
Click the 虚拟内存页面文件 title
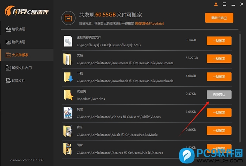click(89, 37)
